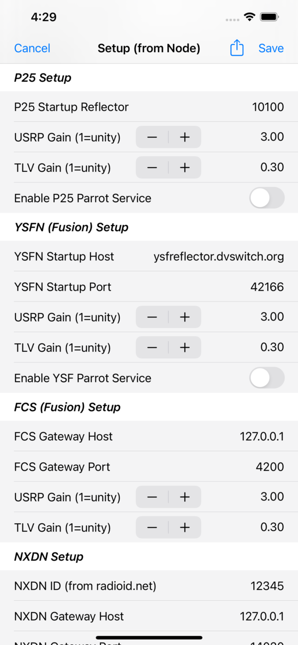Tap the share icon in navigation bar

(x=237, y=48)
